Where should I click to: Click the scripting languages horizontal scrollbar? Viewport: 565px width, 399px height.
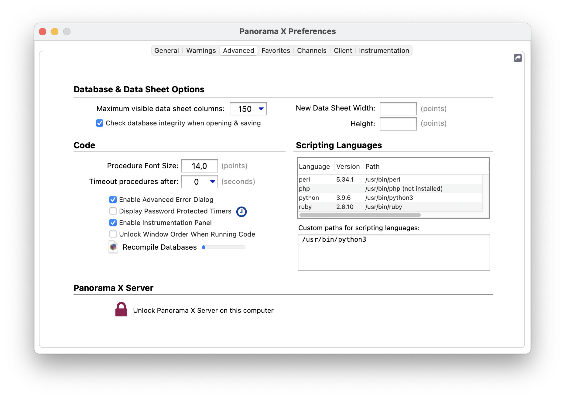pyautogui.click(x=360, y=215)
